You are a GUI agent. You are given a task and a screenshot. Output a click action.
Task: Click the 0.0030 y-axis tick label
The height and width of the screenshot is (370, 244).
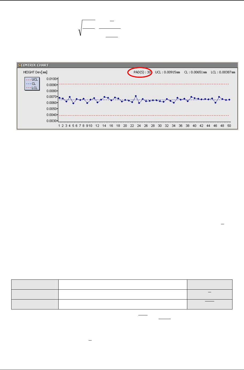tap(51, 121)
